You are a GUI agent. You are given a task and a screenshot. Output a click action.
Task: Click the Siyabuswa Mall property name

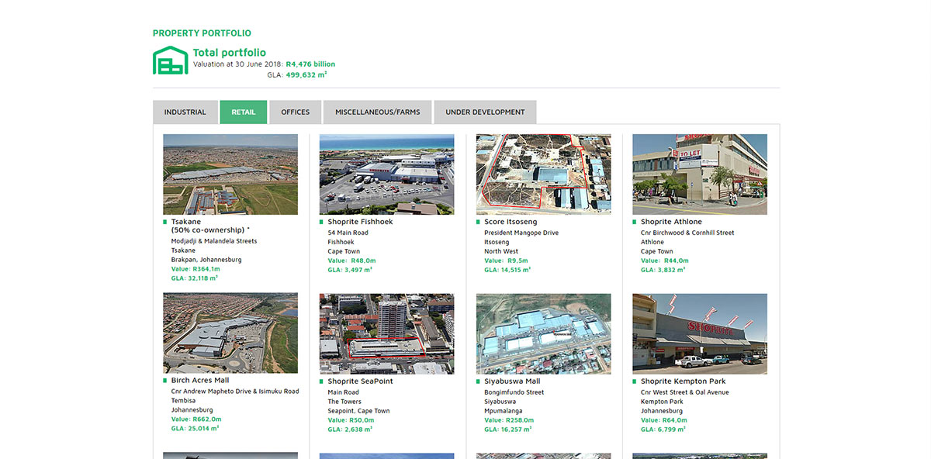point(514,381)
